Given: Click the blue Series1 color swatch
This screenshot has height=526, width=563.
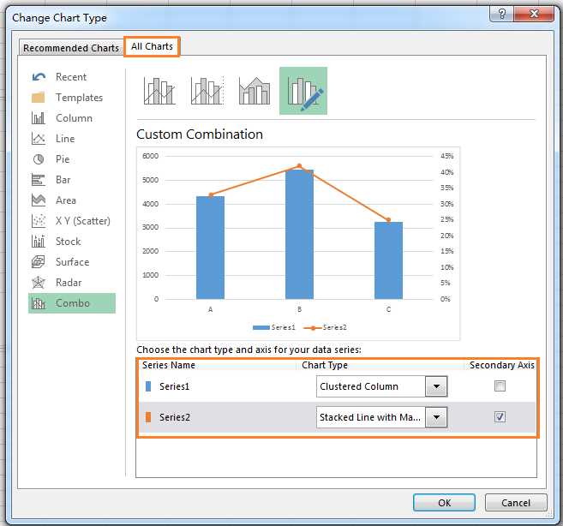Looking at the screenshot, I should point(148,386).
